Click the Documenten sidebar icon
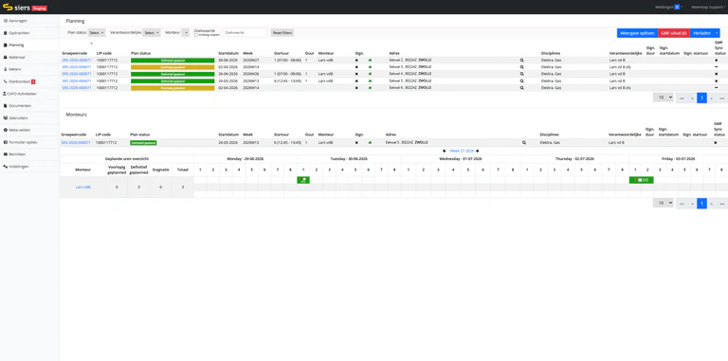Viewport: 728px width, 361px height. point(5,106)
